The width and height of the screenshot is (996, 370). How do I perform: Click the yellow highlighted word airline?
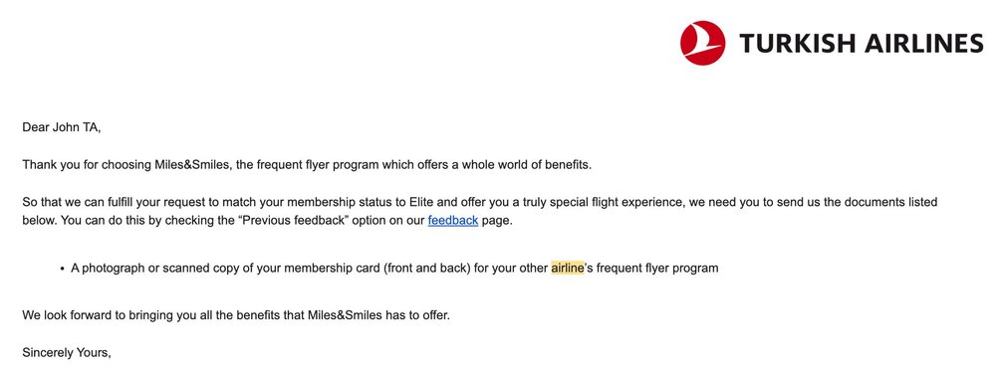568,268
